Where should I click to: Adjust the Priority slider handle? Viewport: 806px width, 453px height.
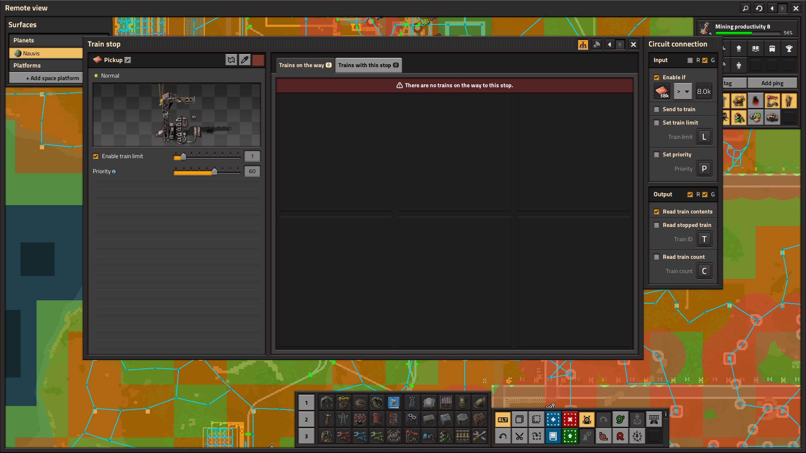(215, 172)
